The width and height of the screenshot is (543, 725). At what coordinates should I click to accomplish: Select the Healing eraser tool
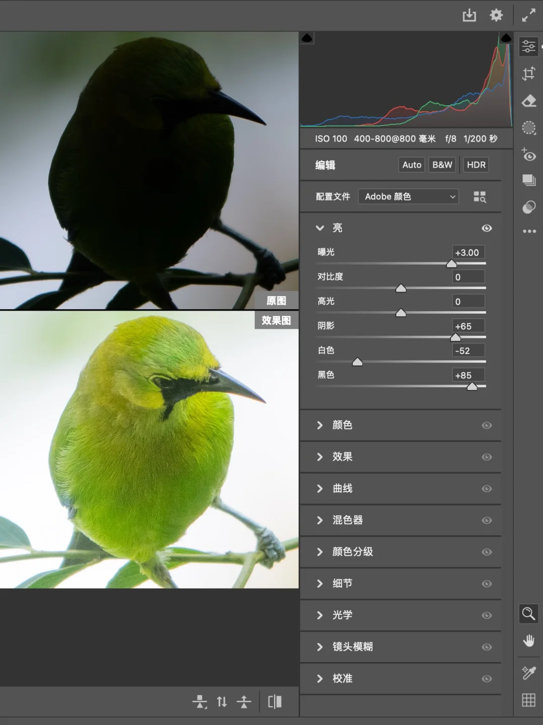(528, 101)
